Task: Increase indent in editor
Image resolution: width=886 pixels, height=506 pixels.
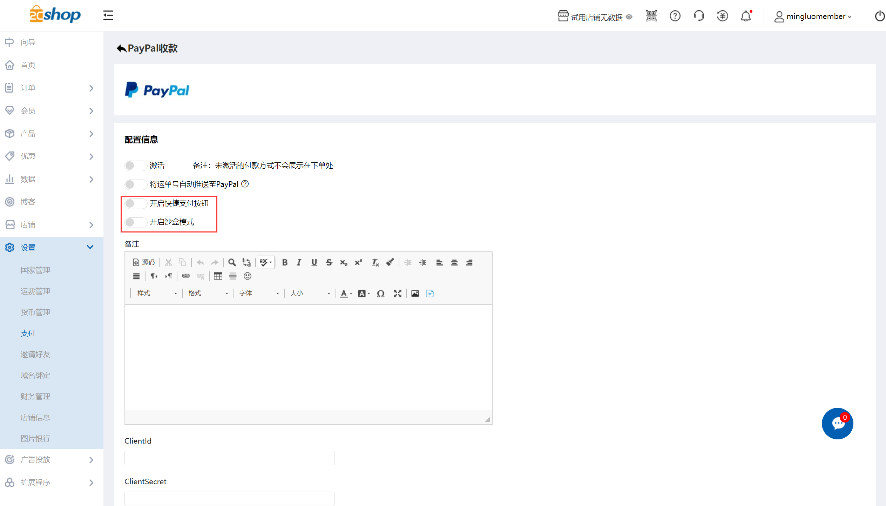Action: pos(422,262)
